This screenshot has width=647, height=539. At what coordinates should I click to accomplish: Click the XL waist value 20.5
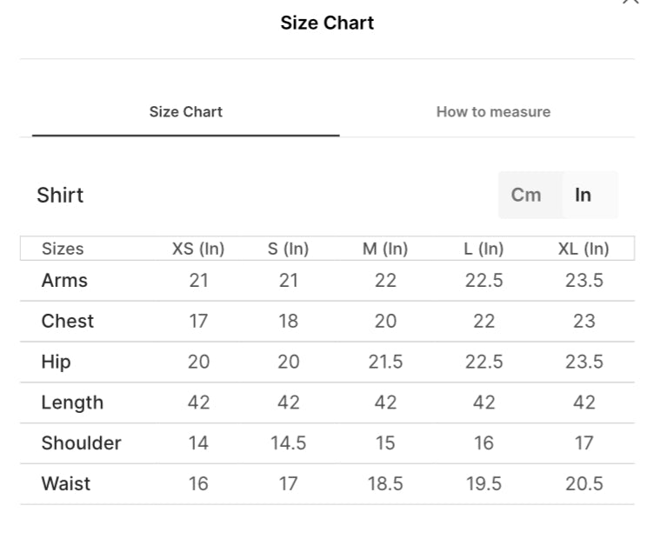(584, 484)
